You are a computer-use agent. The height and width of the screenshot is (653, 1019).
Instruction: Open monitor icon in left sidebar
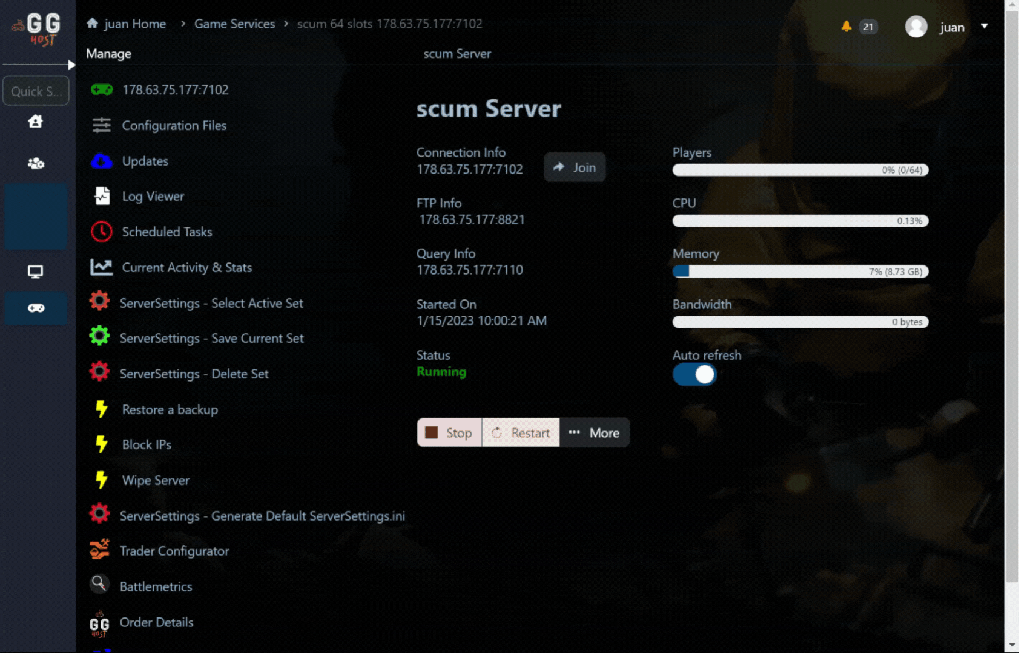36,271
